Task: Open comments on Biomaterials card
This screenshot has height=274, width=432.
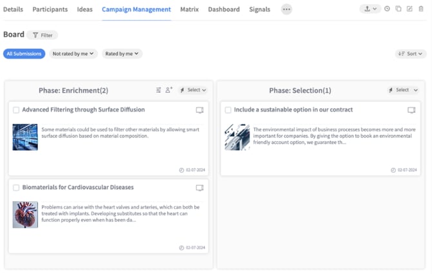Action: (x=200, y=188)
